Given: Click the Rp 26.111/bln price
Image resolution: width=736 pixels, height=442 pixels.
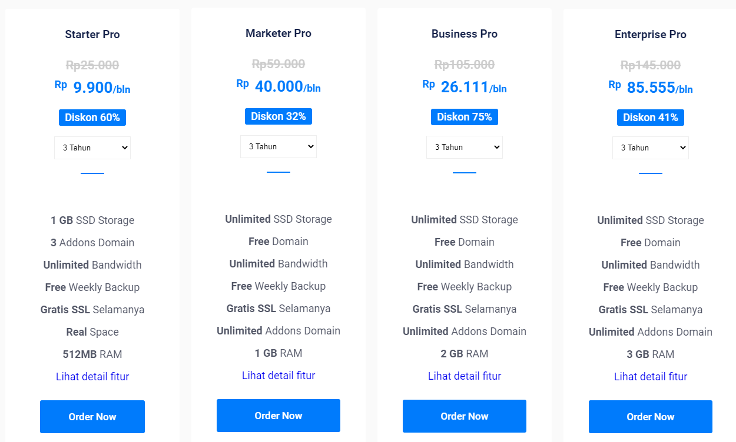Looking at the screenshot, I should [x=465, y=87].
